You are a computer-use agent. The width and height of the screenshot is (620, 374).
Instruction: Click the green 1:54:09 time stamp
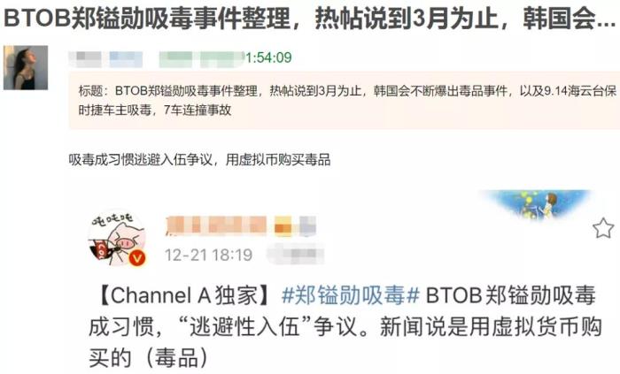[268, 57]
